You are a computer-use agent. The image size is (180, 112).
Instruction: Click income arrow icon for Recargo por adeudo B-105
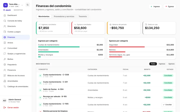[40, 98]
